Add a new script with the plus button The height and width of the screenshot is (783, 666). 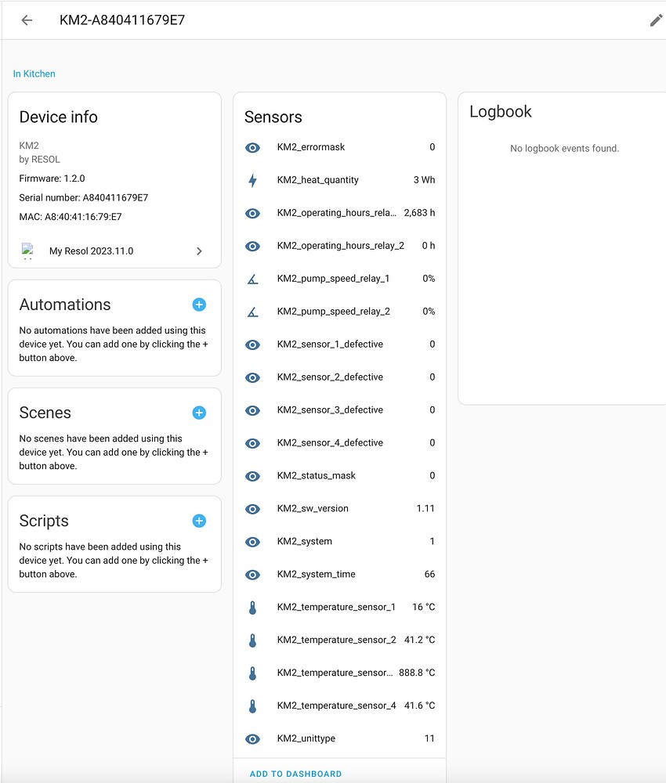pos(198,521)
